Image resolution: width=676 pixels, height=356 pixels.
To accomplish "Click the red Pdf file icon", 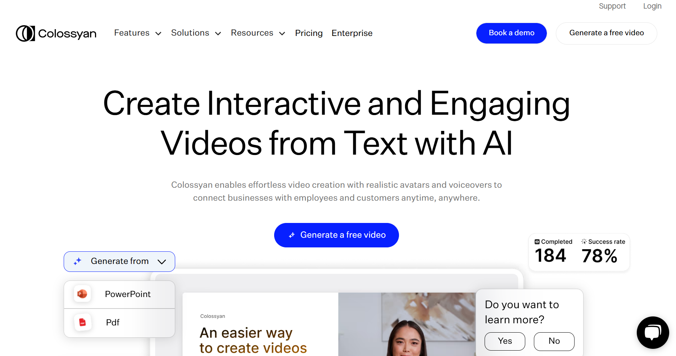I will 82,323.
